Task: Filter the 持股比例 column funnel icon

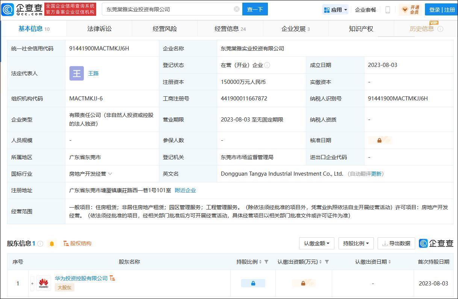Action: click(266, 262)
